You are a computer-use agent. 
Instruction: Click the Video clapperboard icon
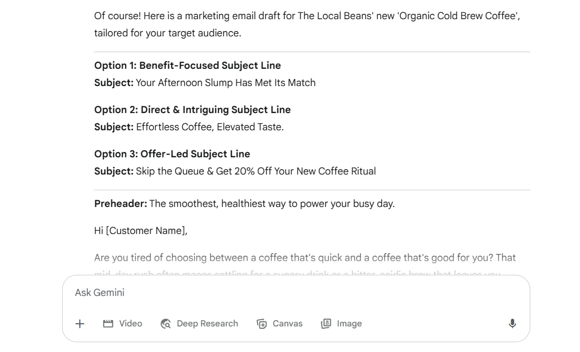[x=108, y=323]
